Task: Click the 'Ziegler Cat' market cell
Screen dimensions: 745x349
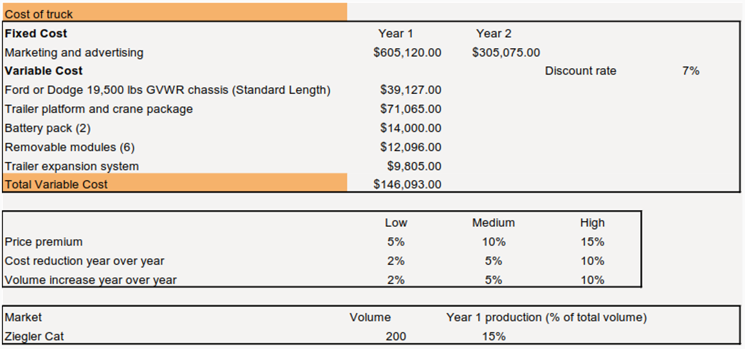Action: click(34, 336)
